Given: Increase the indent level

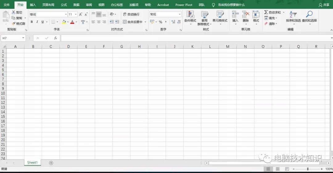Looking at the screenshot, I should (117, 22).
